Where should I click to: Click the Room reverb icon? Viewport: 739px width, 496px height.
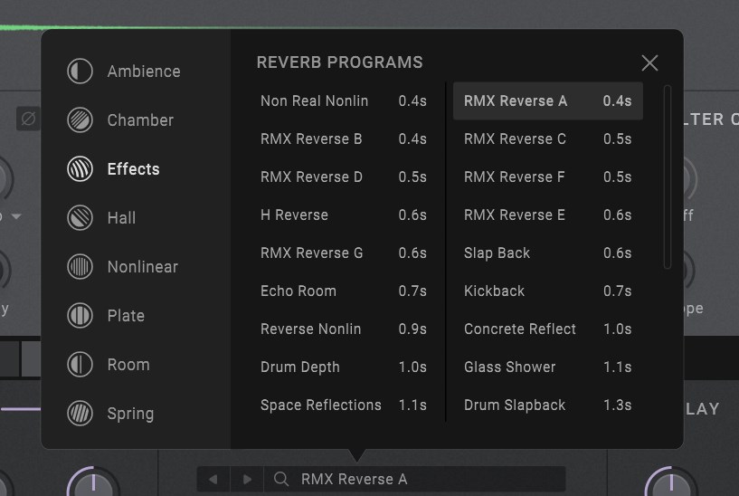pyautogui.click(x=81, y=365)
